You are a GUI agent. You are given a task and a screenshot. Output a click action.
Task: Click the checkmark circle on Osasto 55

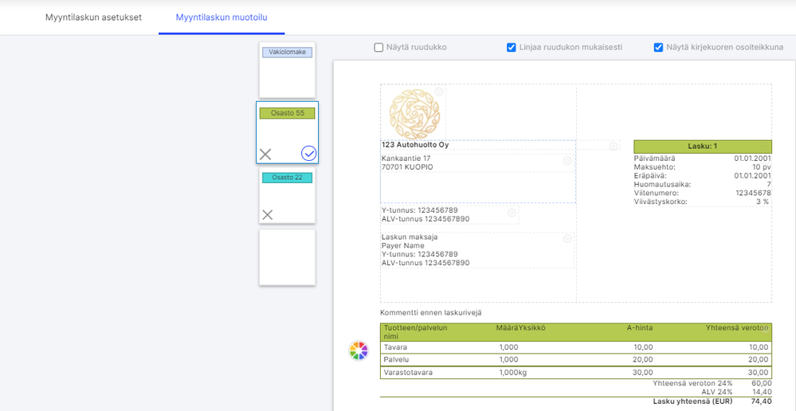(x=308, y=153)
